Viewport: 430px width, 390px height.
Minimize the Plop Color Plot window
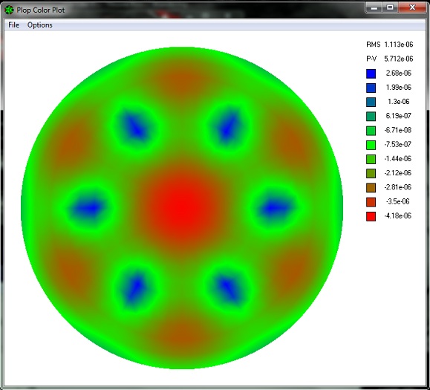pos(374,7)
